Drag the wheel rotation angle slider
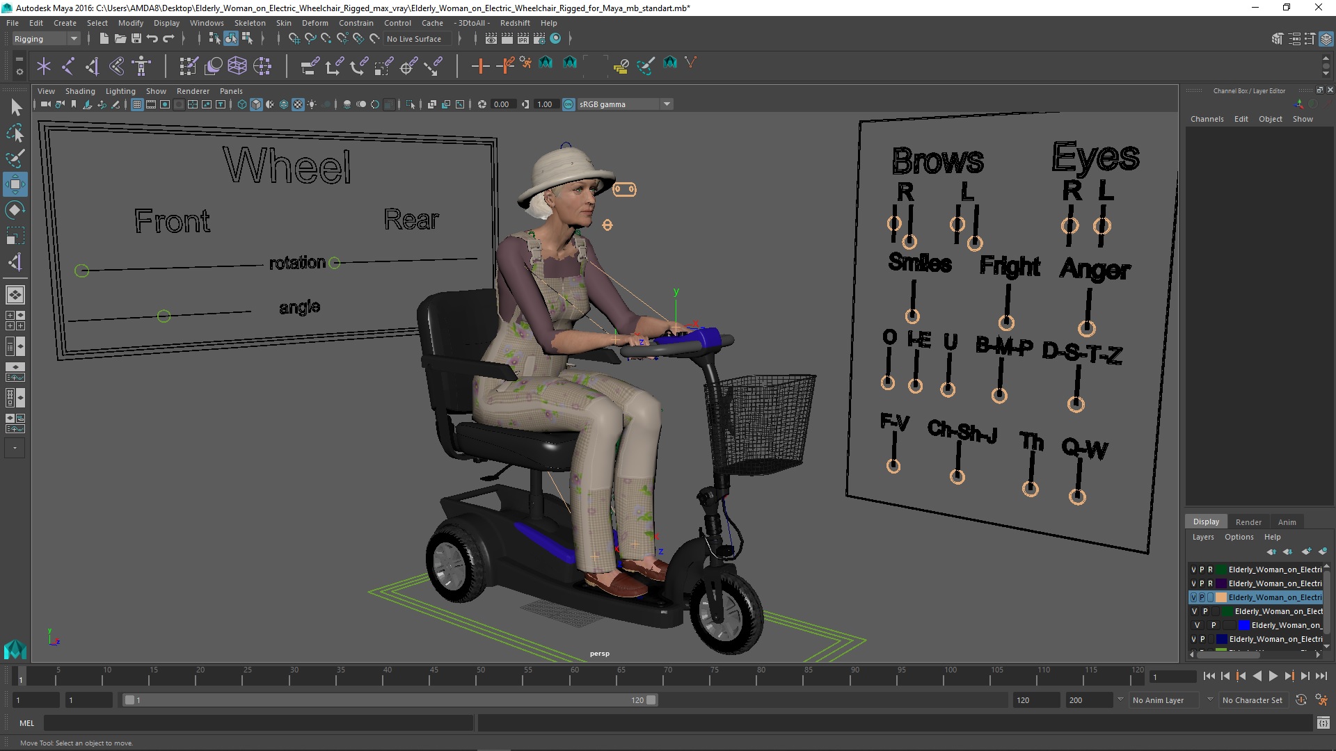1336x751 pixels. coord(164,316)
